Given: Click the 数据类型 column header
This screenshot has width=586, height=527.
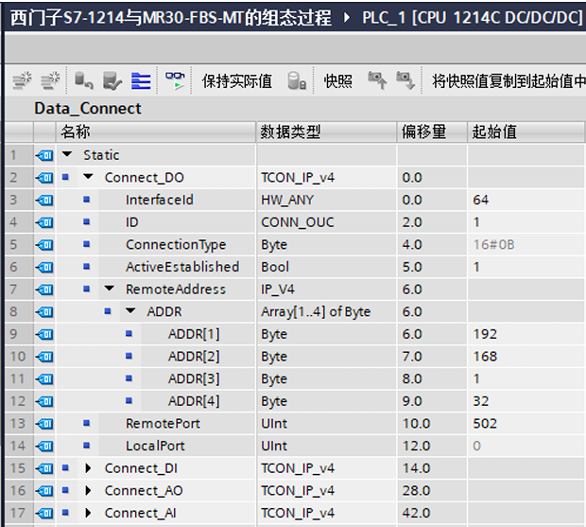Looking at the screenshot, I should pyautogui.click(x=327, y=132).
